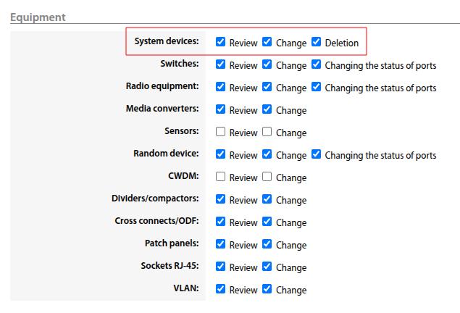Screen dimensions: 460x313
Task: Toggle Change checkbox for Radio equipment
Action: coord(267,87)
